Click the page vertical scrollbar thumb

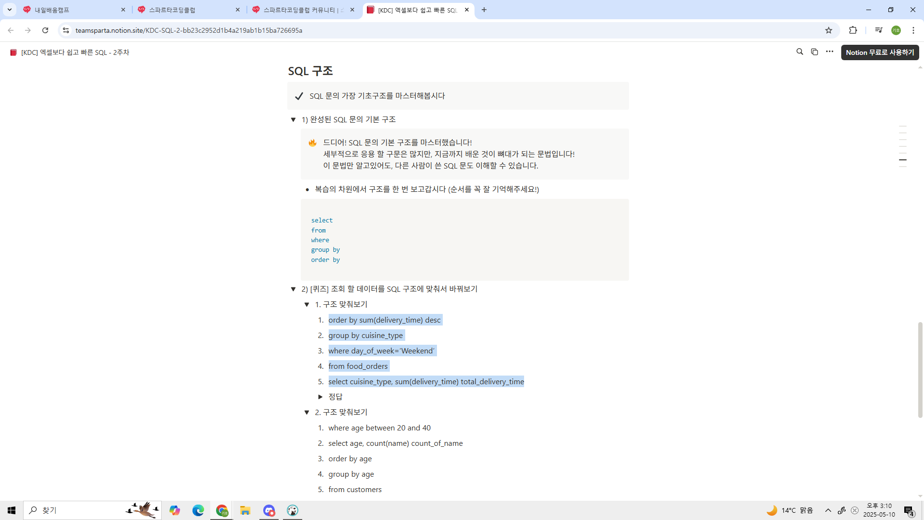920,370
